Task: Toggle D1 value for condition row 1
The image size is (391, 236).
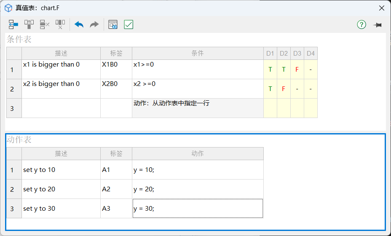Action: [270, 70]
